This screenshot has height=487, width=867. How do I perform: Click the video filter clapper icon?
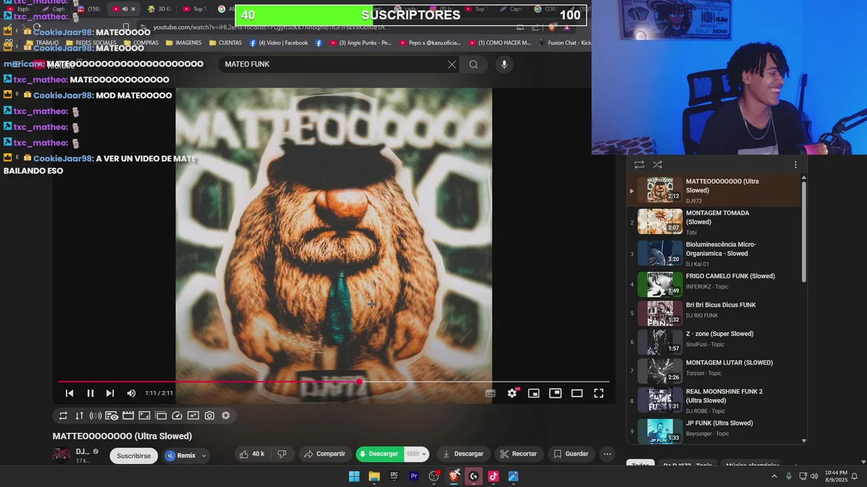[128, 416]
